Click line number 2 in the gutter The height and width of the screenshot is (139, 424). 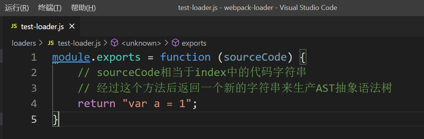[33, 73]
